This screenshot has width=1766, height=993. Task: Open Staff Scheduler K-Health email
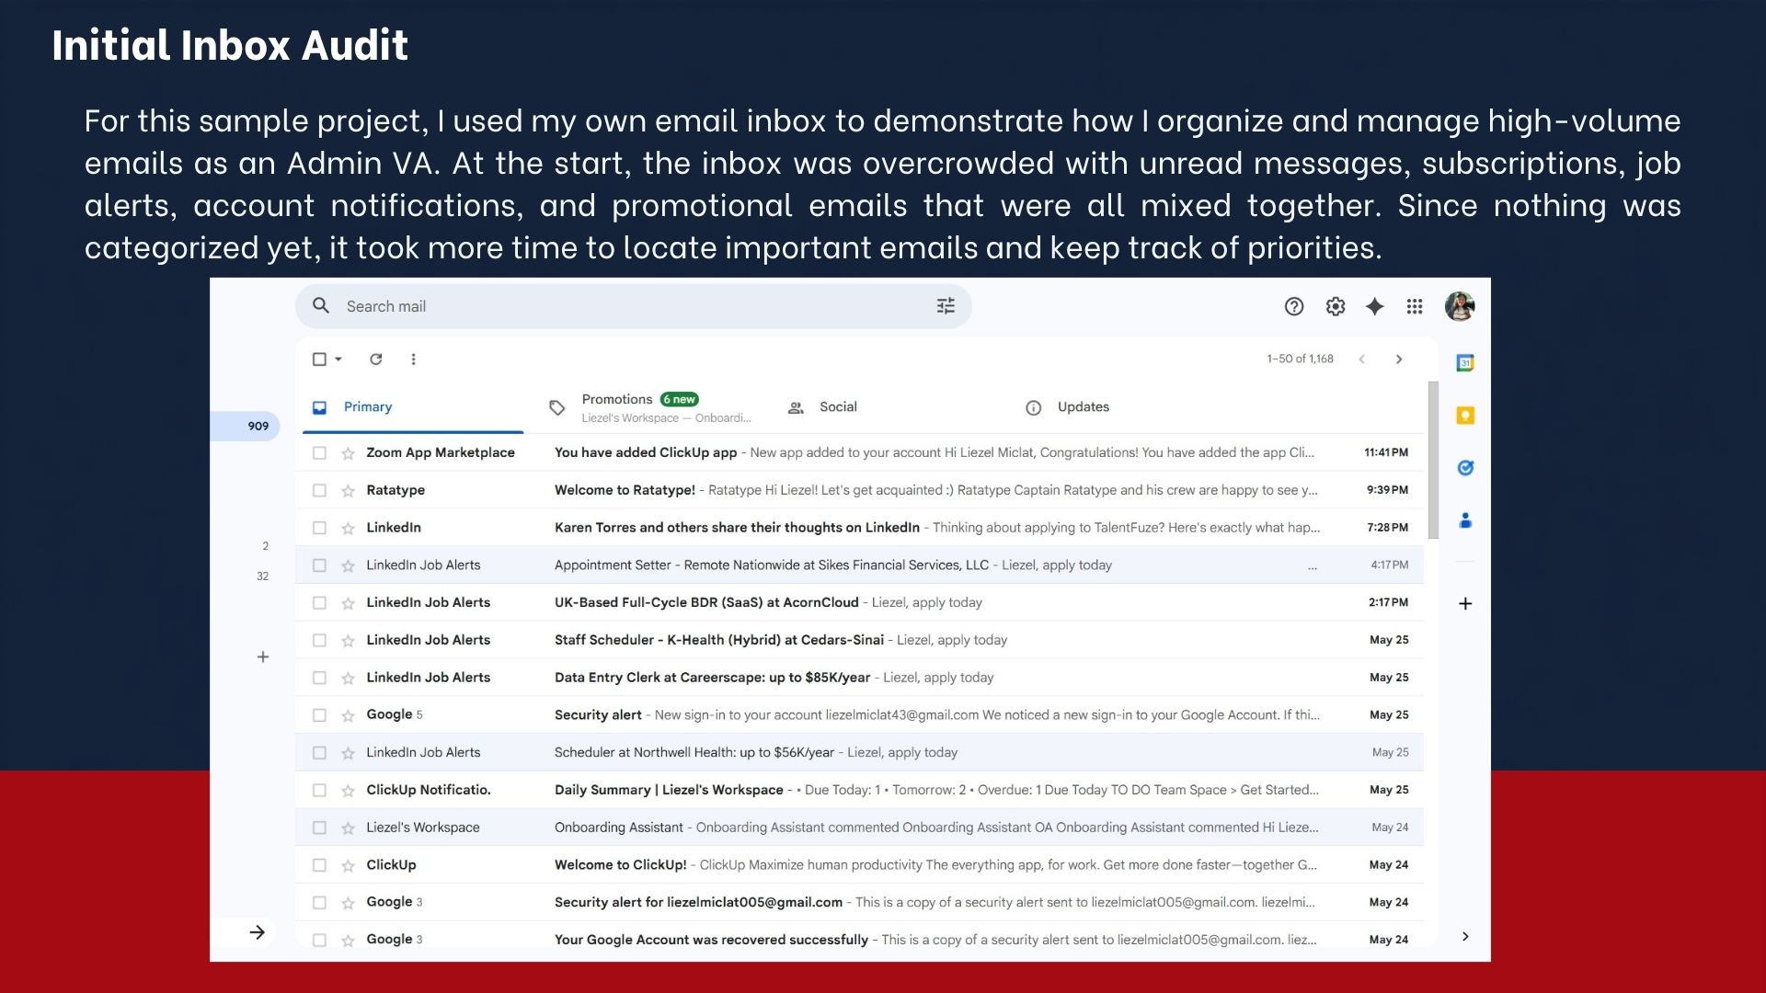pos(859,640)
